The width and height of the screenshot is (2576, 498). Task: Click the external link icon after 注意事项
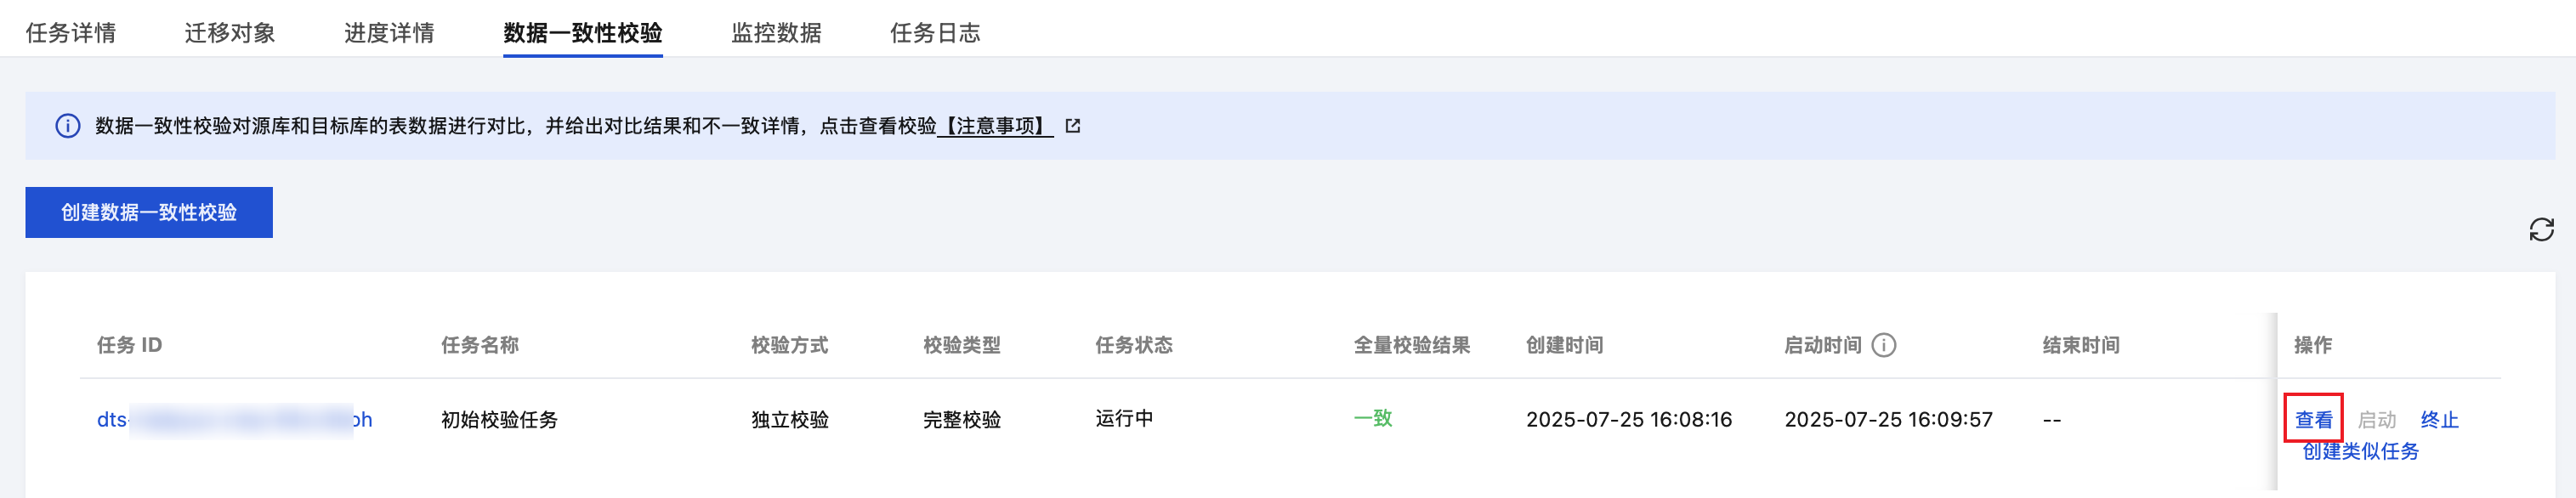1073,126
